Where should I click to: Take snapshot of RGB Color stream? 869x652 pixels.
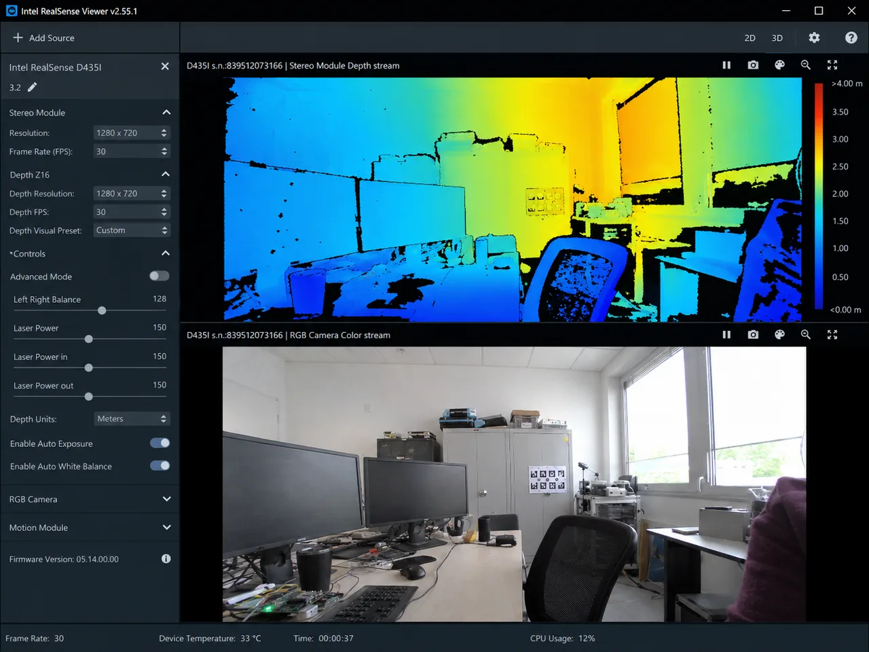click(753, 335)
